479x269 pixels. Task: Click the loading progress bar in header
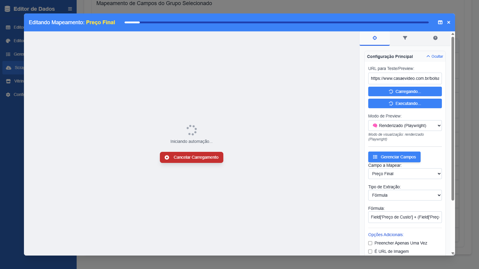pos(276,22)
